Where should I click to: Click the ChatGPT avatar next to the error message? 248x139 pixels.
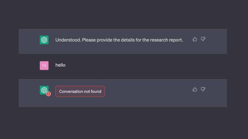coord(44,90)
